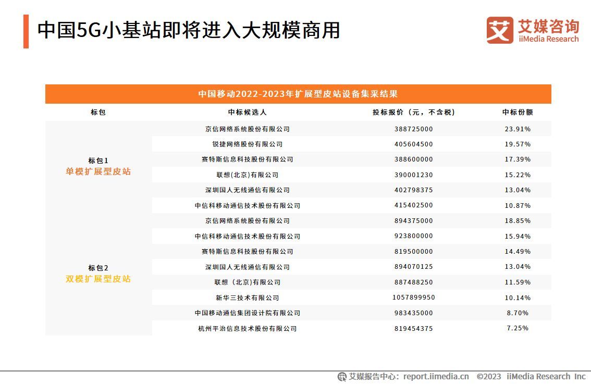Image resolution: width=591 pixels, height=384 pixels.
Task: Click the 投标报价（元，不含税） column header
Action: click(x=414, y=113)
